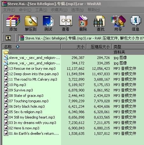Toggle the sort arrow in 名称 header
The height and width of the screenshot is (145, 144).
tap(17, 47)
